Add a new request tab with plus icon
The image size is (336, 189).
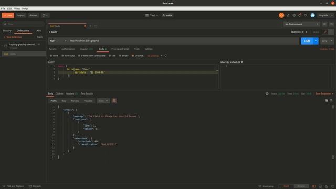tap(90, 26)
